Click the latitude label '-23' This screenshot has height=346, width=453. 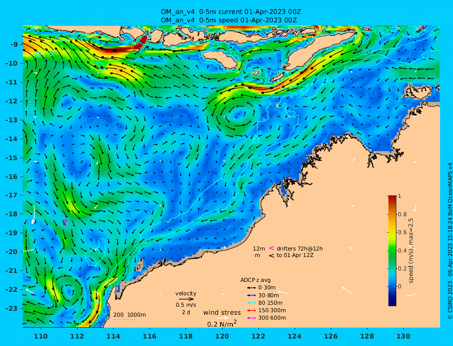(x=12, y=308)
